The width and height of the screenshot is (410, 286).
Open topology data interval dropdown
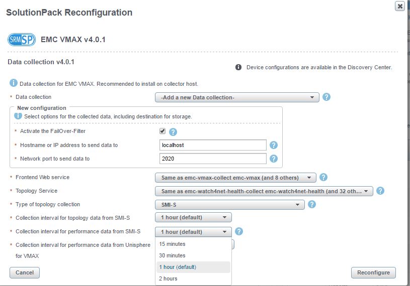tap(193, 217)
